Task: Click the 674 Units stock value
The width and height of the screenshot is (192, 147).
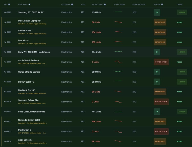Action: click(x=96, y=52)
